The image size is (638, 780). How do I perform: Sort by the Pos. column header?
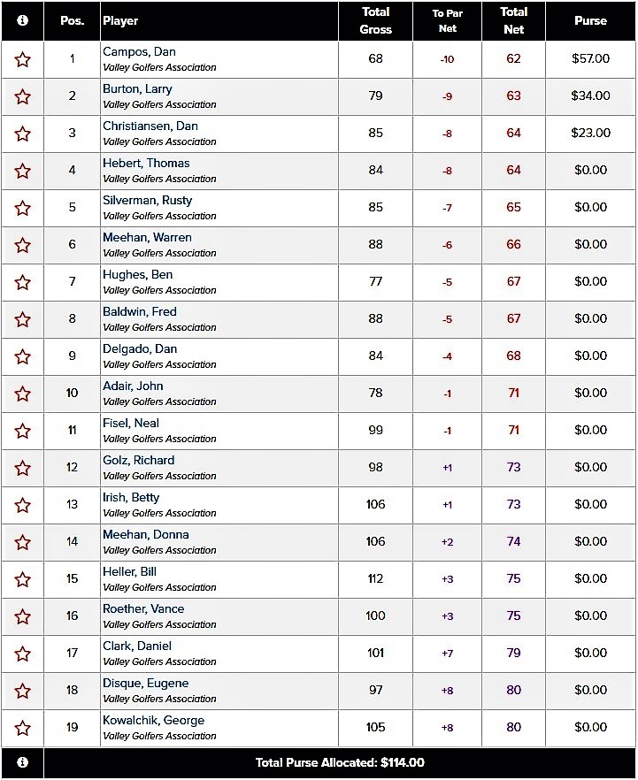pos(73,20)
